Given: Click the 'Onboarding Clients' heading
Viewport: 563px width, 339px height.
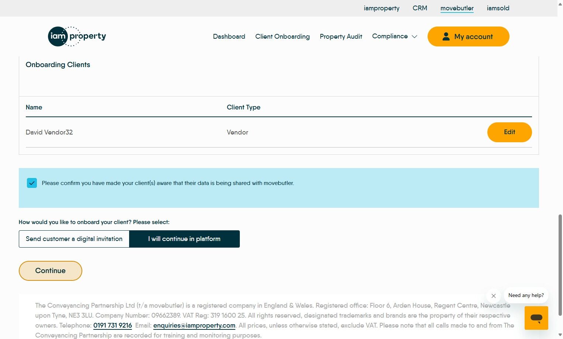Looking at the screenshot, I should [58, 65].
